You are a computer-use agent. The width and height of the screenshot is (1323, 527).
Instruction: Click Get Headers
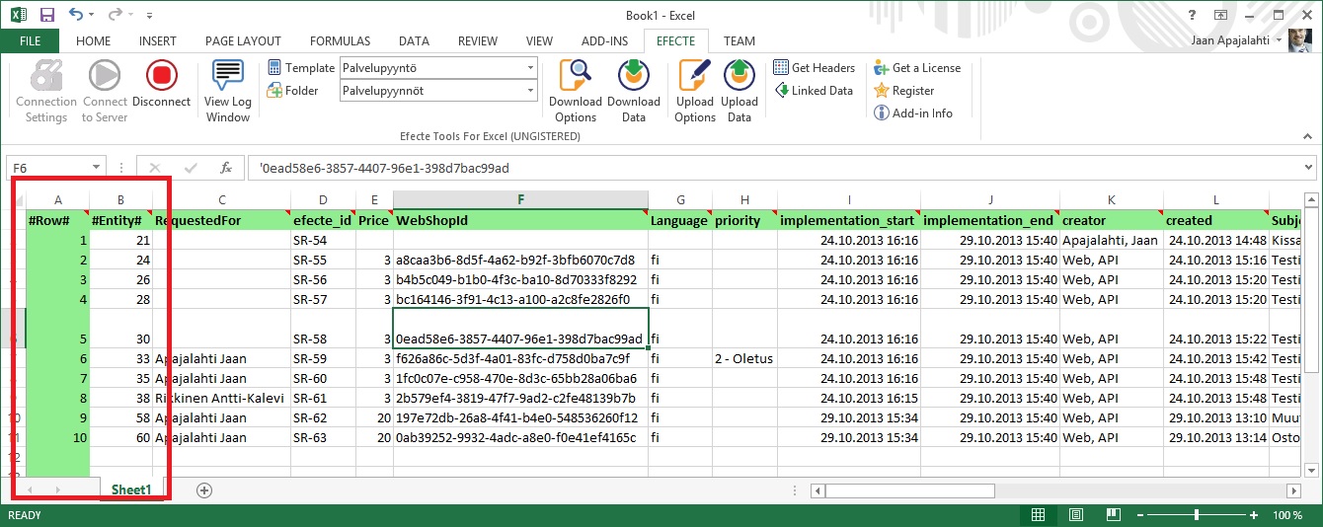point(815,67)
